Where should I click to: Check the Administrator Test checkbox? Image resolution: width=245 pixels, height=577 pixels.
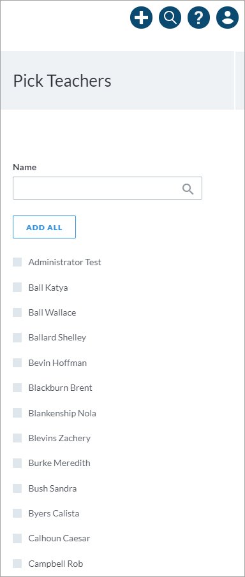[17, 262]
